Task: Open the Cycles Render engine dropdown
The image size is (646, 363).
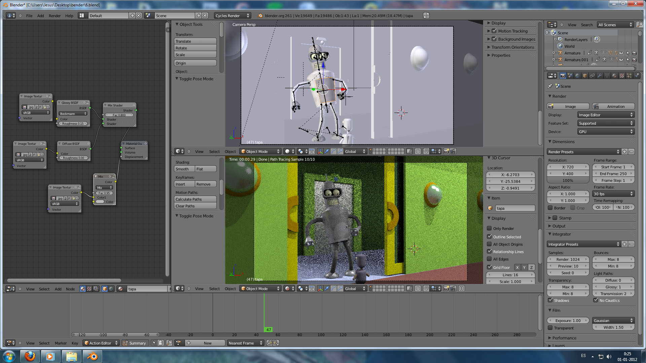Action: click(x=232, y=15)
